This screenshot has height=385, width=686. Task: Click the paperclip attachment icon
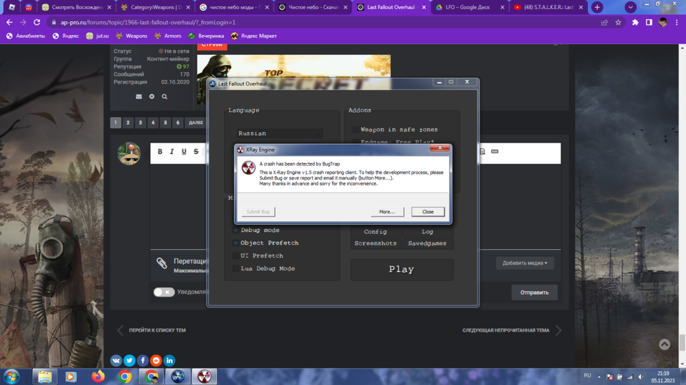pos(162,262)
